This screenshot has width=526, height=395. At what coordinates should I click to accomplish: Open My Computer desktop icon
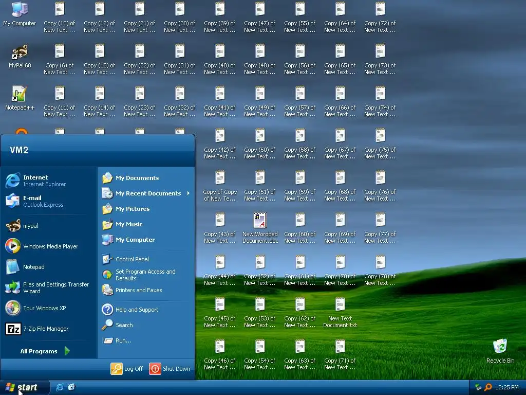20,14
